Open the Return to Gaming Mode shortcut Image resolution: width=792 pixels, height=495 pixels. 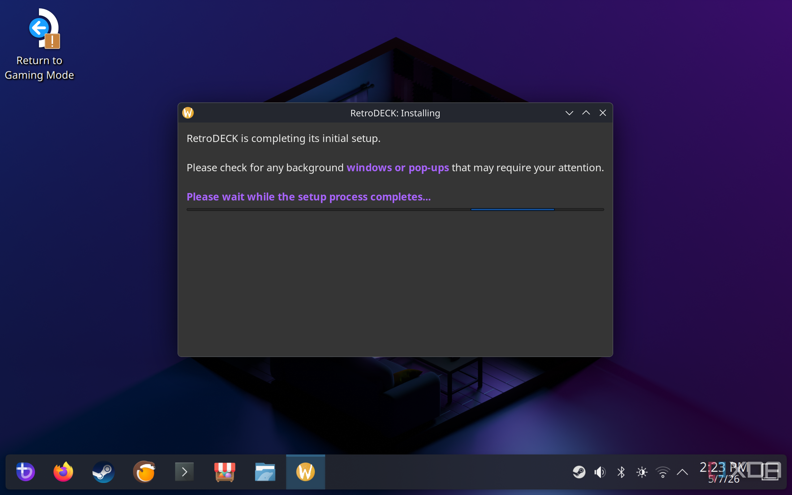[x=39, y=44]
